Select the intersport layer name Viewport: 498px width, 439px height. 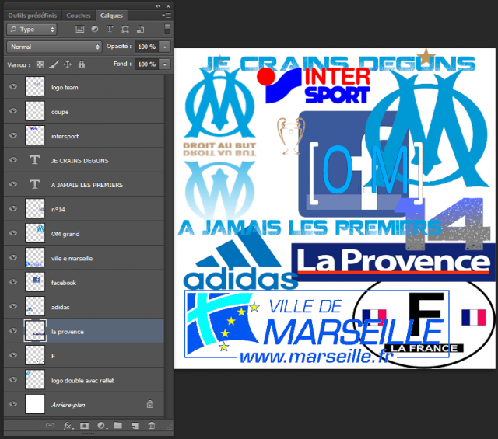65,137
